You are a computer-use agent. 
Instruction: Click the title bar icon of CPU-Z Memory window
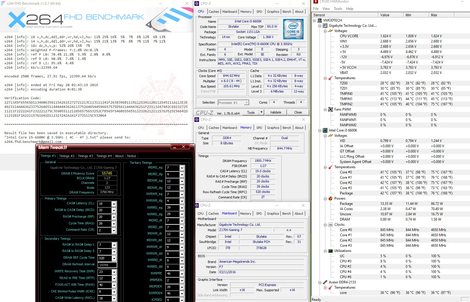click(197, 120)
